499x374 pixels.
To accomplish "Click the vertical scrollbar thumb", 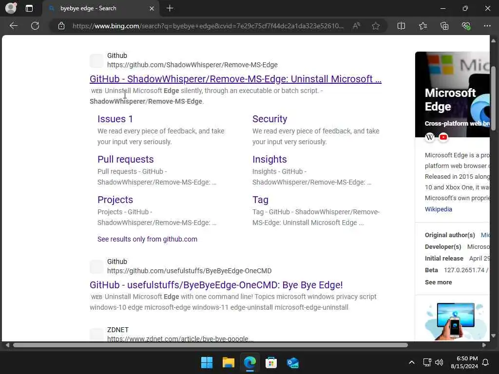I will 493,98.
